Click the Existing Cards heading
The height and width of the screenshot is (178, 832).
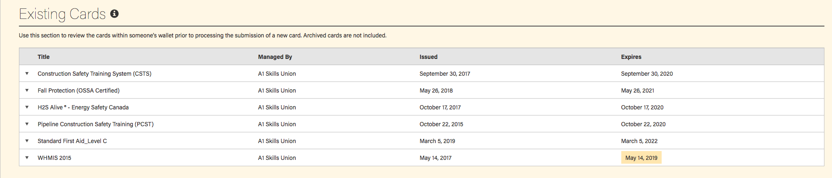pyautogui.click(x=62, y=14)
